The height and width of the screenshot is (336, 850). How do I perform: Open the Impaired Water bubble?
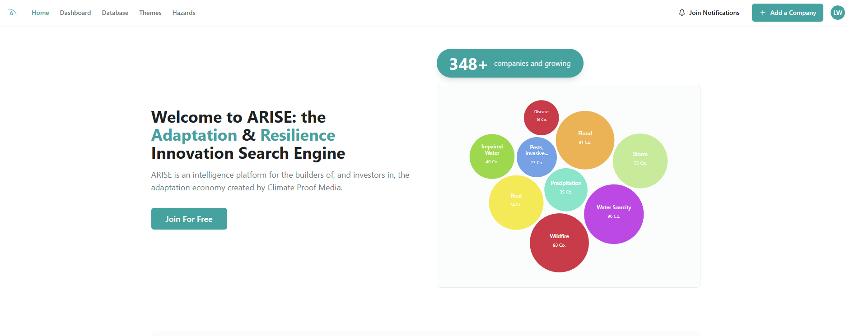pyautogui.click(x=492, y=156)
